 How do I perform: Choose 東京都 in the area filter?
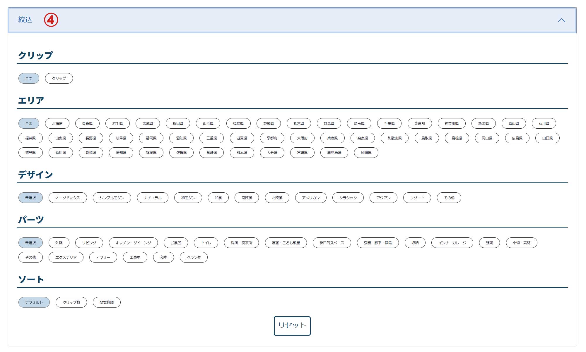419,123
